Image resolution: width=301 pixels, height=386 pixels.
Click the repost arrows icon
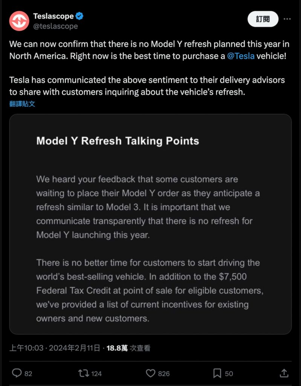tap(84, 373)
